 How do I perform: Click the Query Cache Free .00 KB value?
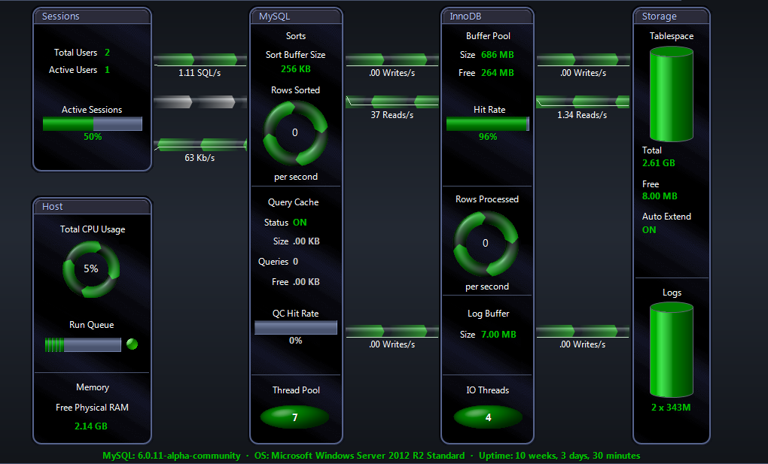click(306, 282)
